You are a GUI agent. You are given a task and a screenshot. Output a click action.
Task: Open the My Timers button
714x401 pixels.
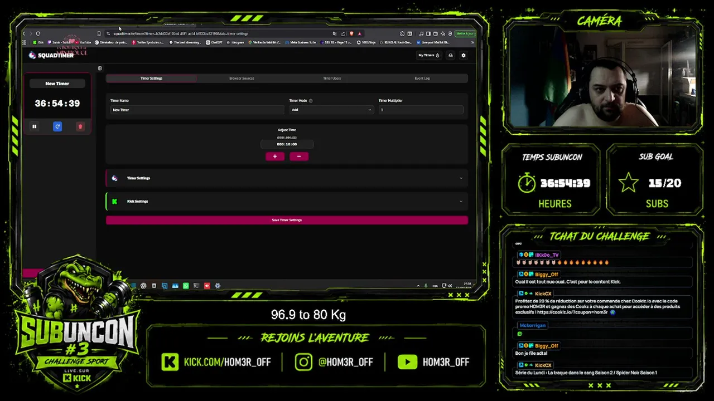tap(429, 55)
